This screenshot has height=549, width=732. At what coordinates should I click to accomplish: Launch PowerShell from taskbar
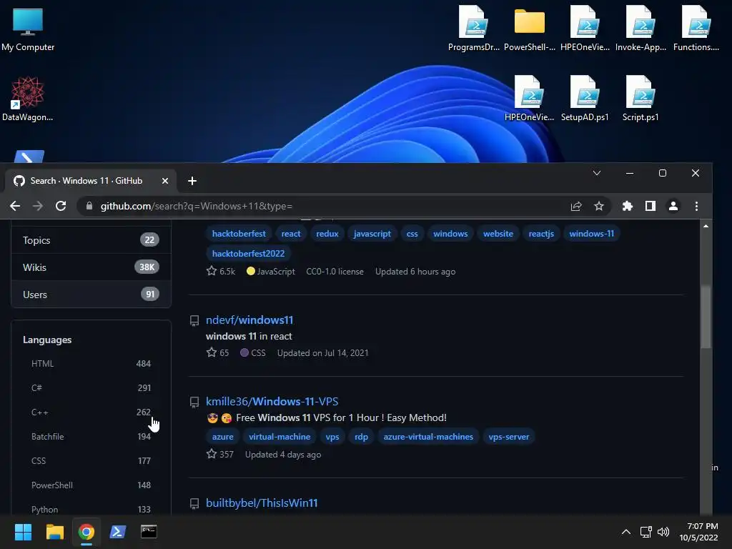118,532
